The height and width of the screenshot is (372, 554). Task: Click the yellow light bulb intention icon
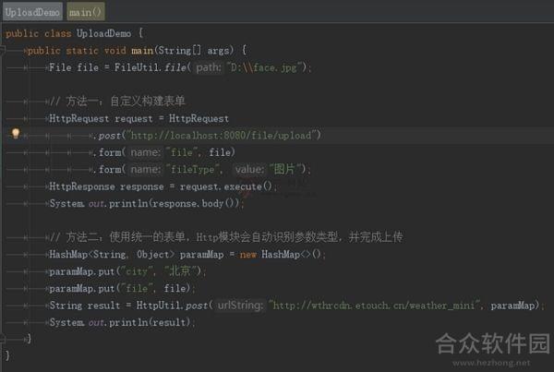pyautogui.click(x=16, y=134)
